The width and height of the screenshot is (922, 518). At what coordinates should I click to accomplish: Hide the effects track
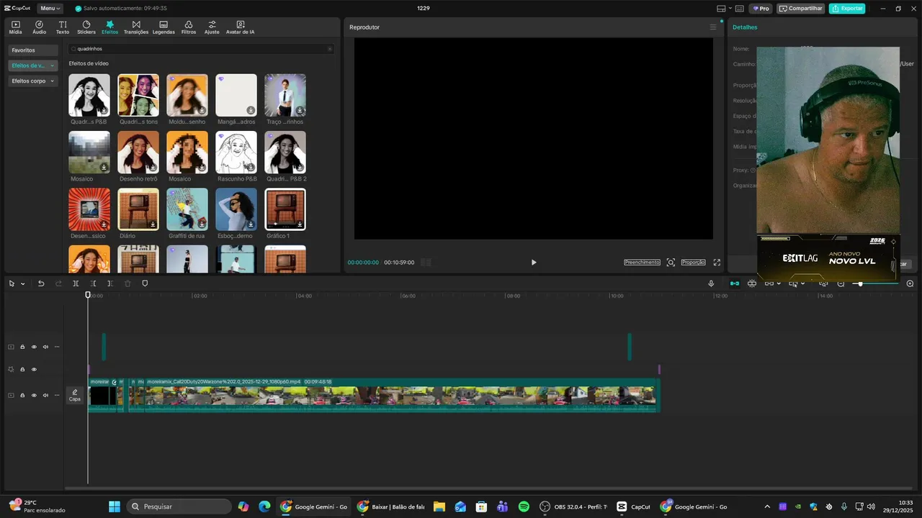pos(34,369)
